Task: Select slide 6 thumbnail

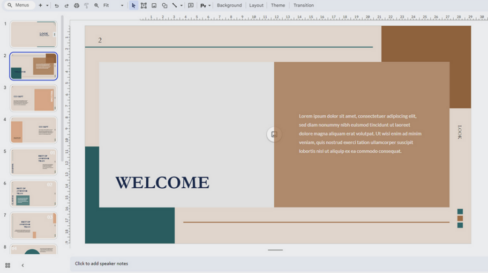Action: (34, 194)
